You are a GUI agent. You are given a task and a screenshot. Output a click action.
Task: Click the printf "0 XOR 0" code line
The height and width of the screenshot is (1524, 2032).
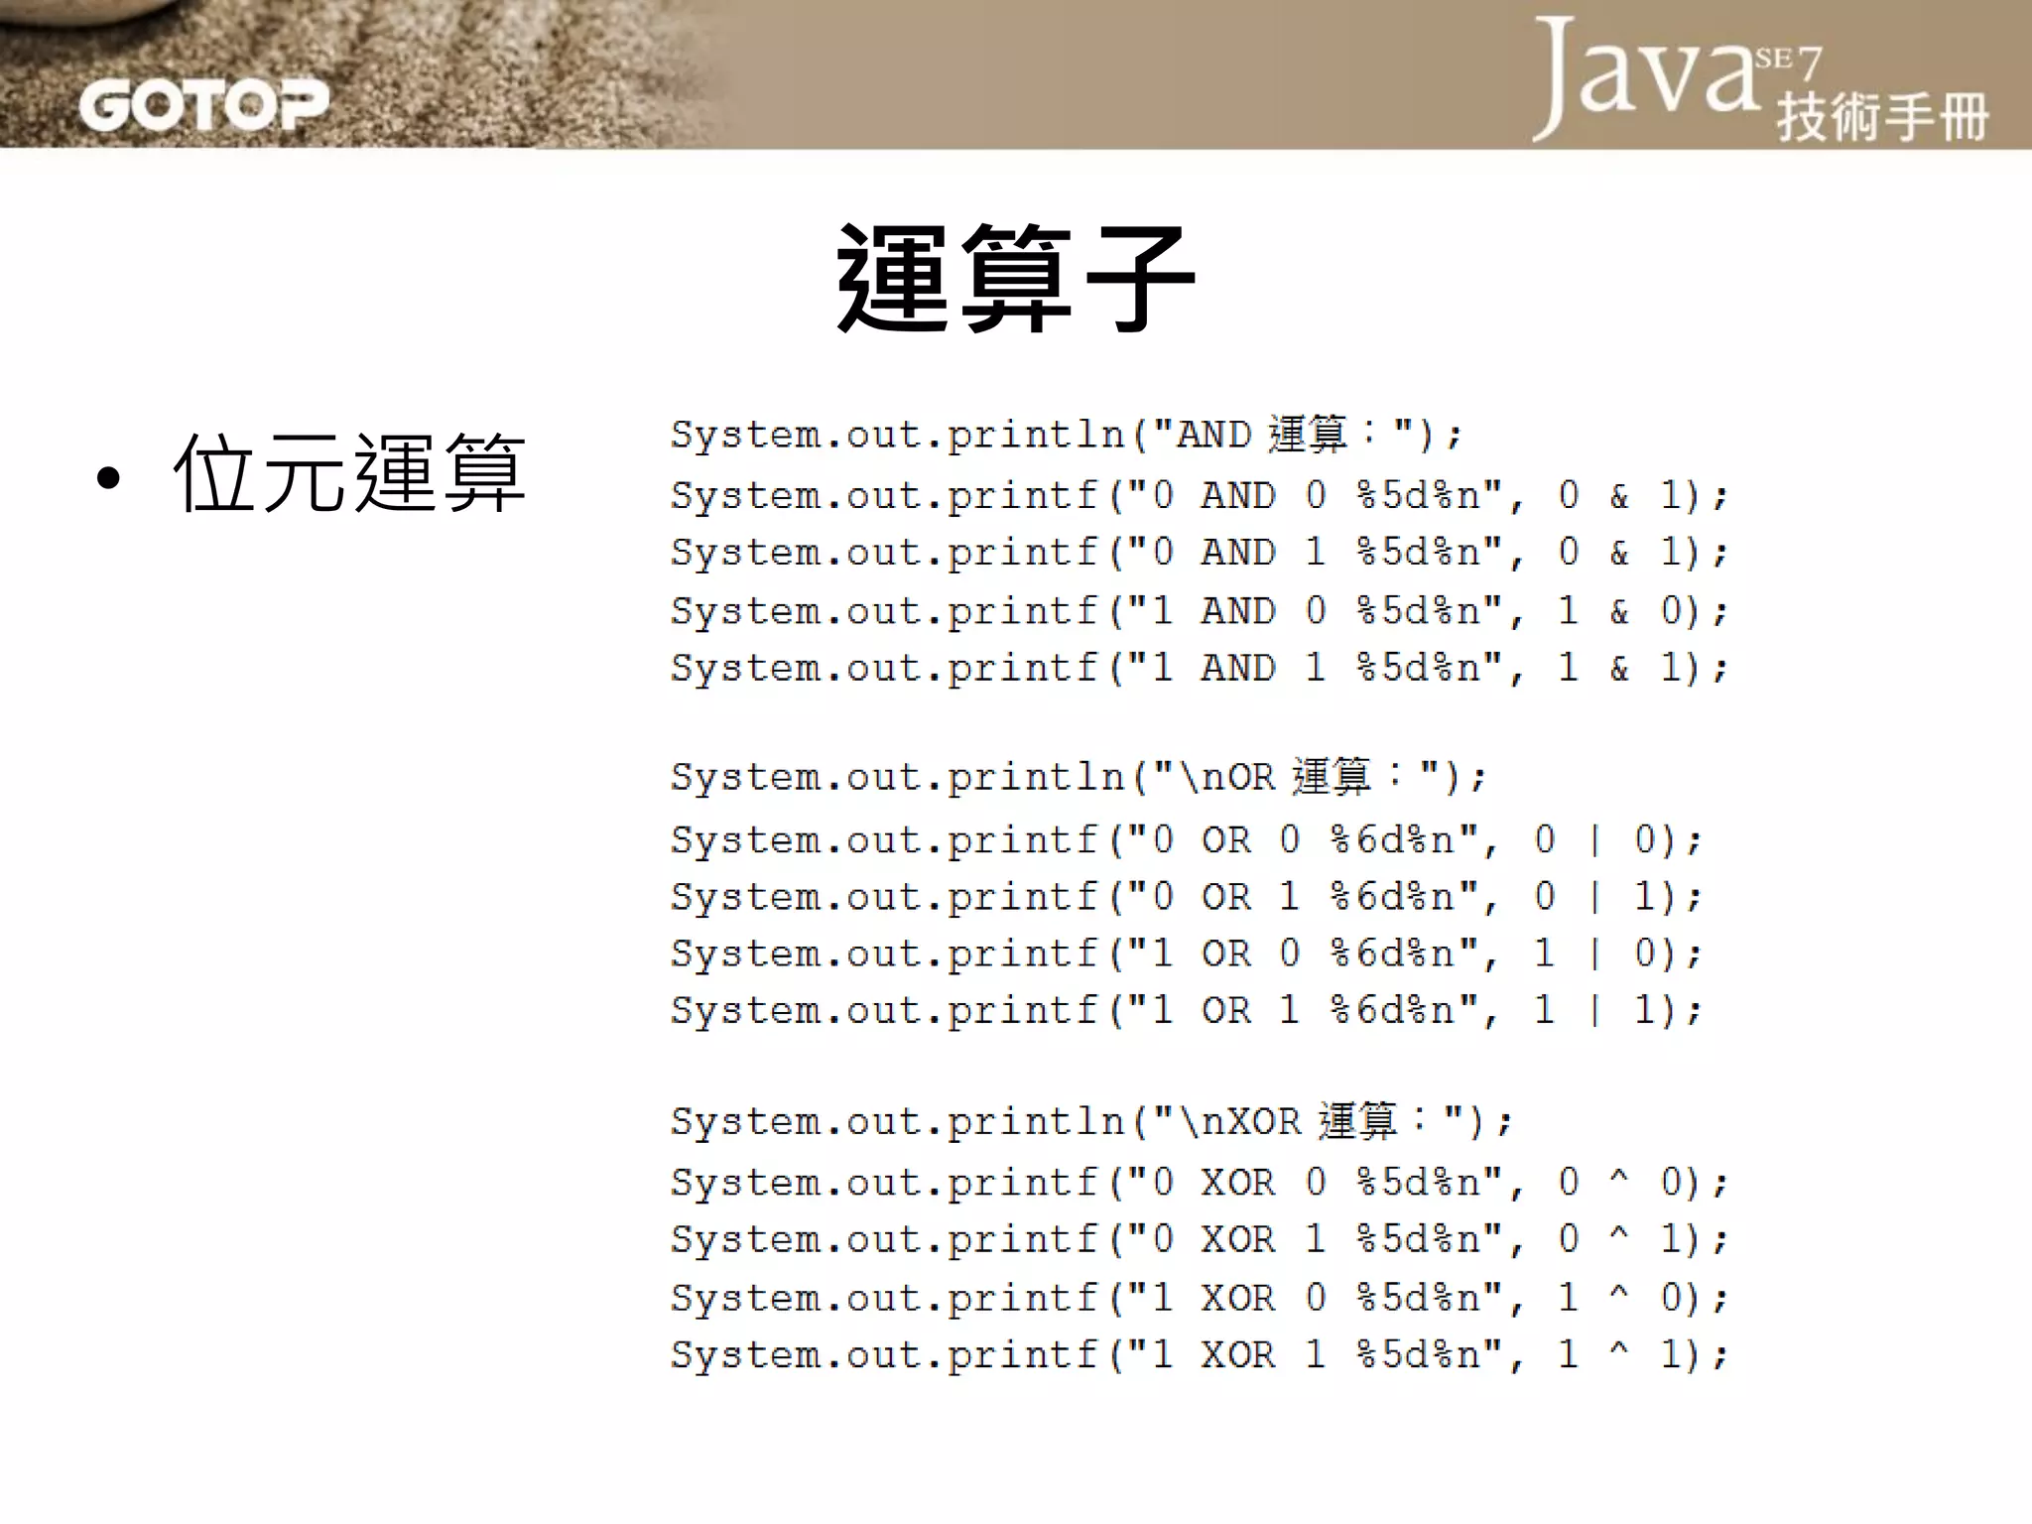1199,1183
